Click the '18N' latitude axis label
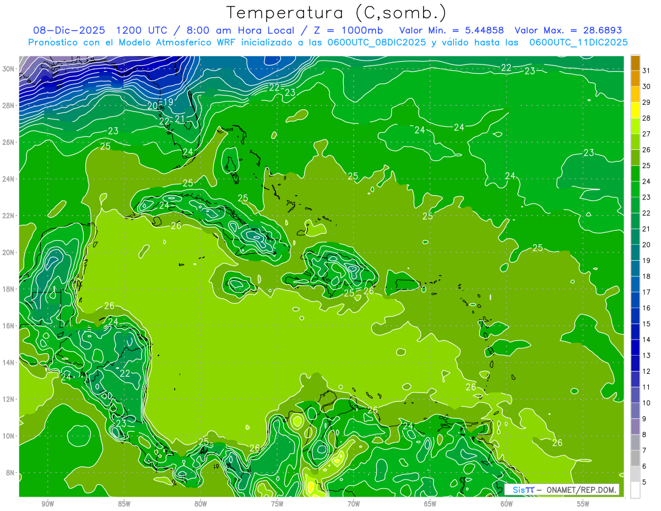661x511 pixels. tap(9, 289)
